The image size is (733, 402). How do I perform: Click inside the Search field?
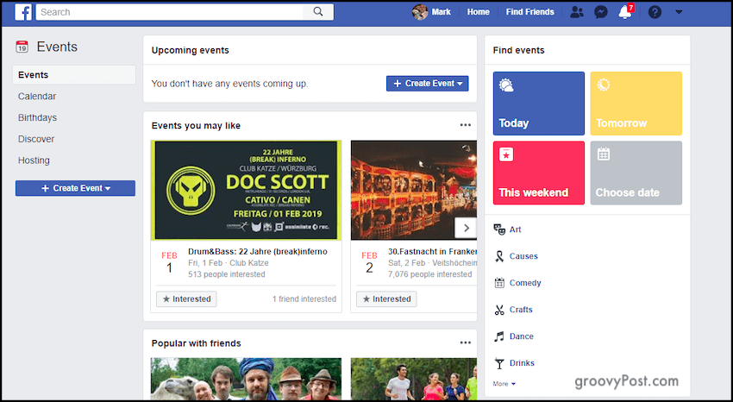(x=169, y=12)
